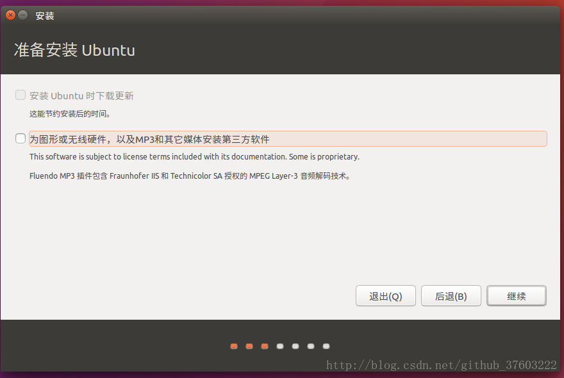Go back with the 后退(B) button
Viewport: 564px width, 378px height.
451,296
